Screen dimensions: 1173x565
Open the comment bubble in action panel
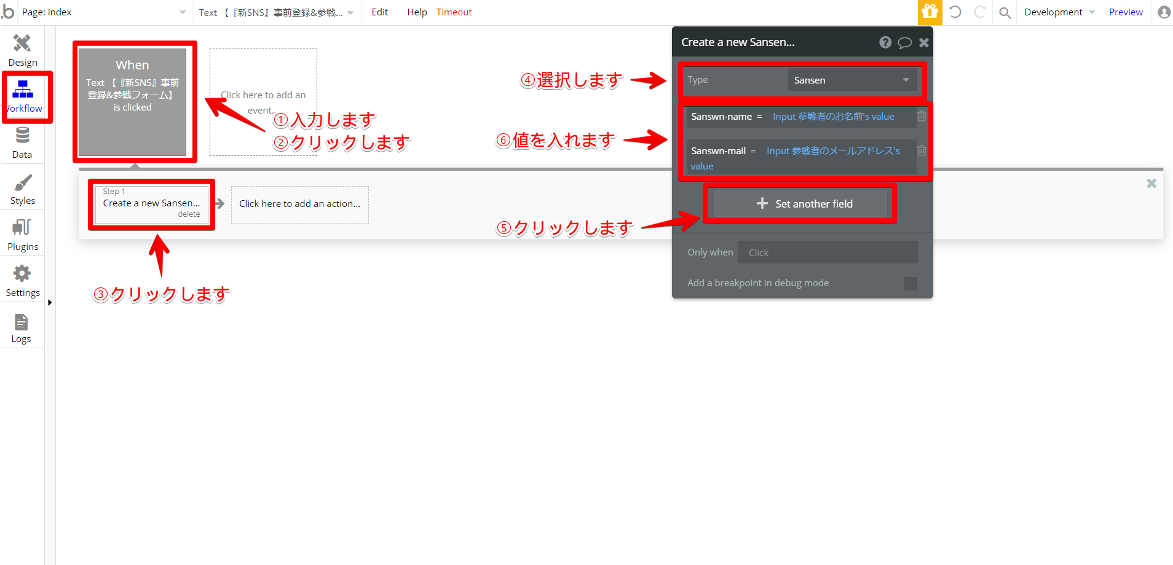click(904, 42)
